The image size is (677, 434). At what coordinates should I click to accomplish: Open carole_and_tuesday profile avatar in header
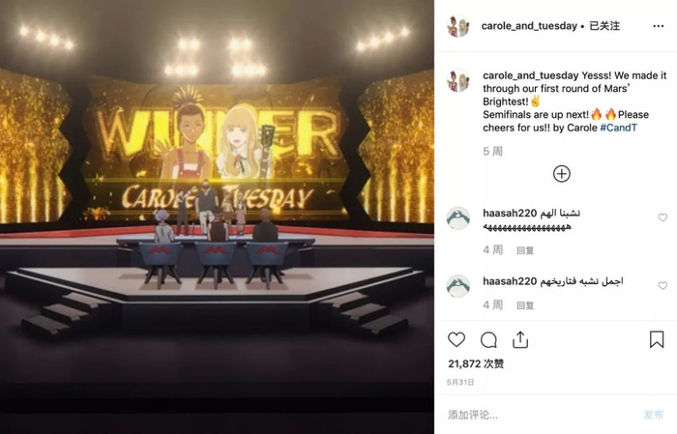(x=458, y=26)
